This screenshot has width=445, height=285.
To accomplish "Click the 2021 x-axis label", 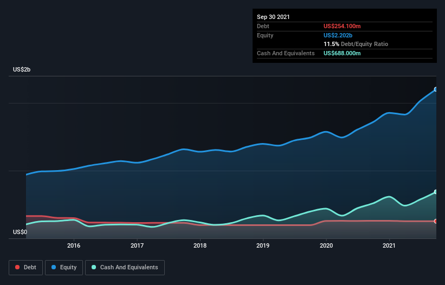I will tap(389, 245).
